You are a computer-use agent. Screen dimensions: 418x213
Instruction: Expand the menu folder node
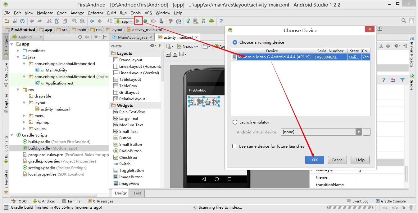(24, 115)
